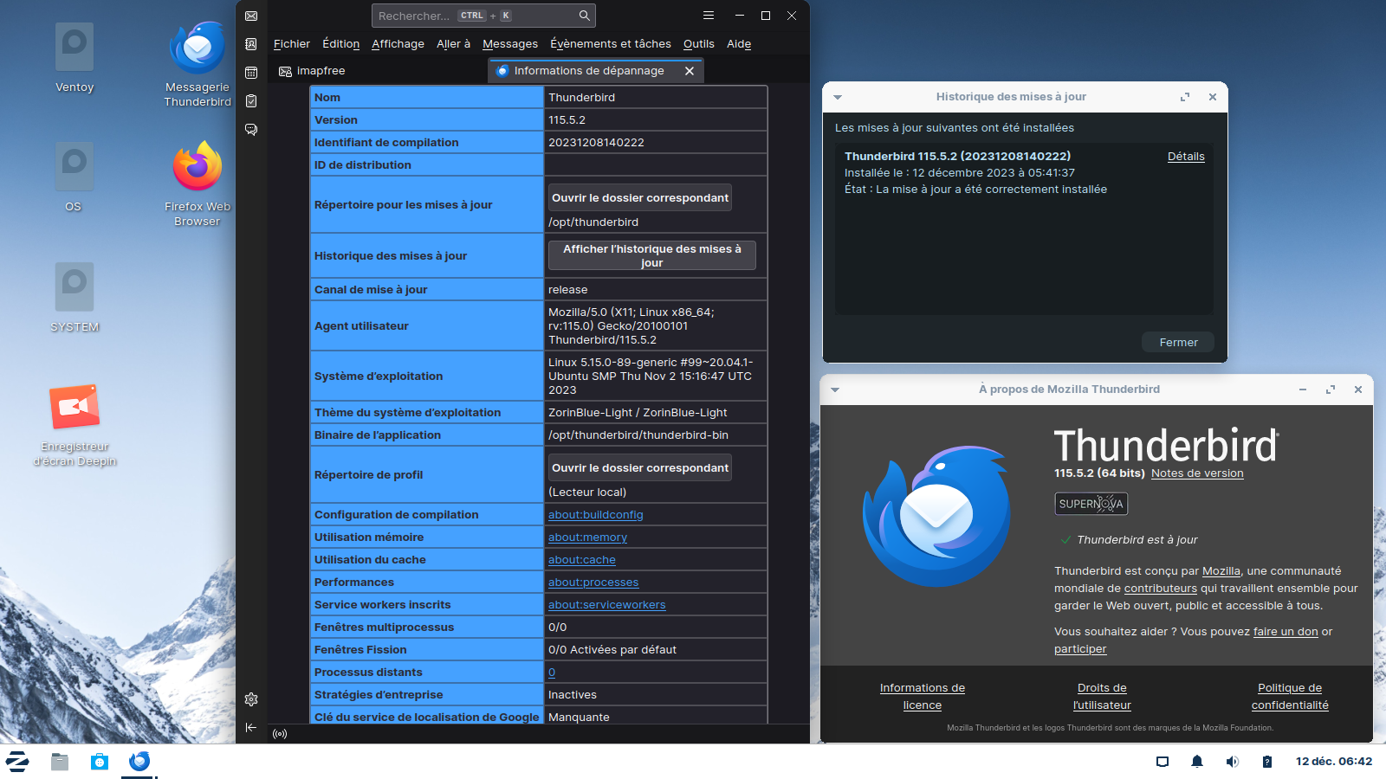Open volume control in system tray
Screen dimensions: 1386x779
point(1232,762)
